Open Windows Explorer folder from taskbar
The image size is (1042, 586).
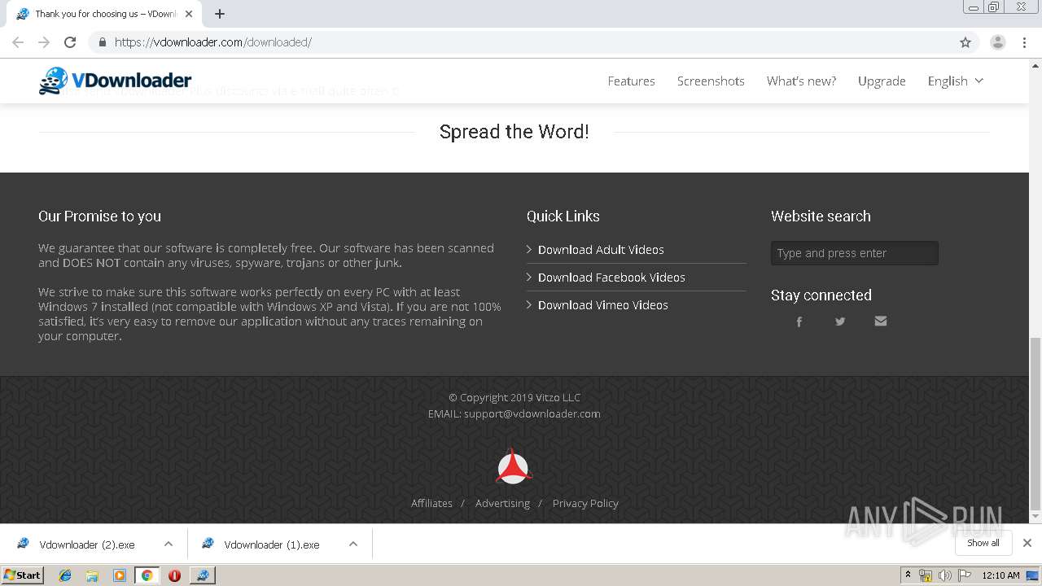pos(92,575)
